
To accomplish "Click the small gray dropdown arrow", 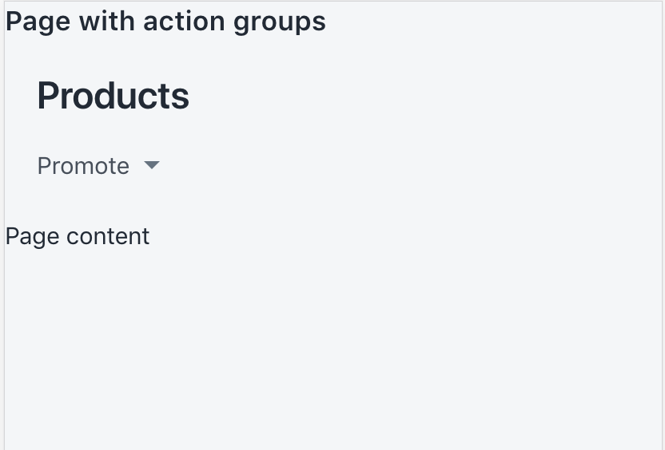I will coord(152,165).
